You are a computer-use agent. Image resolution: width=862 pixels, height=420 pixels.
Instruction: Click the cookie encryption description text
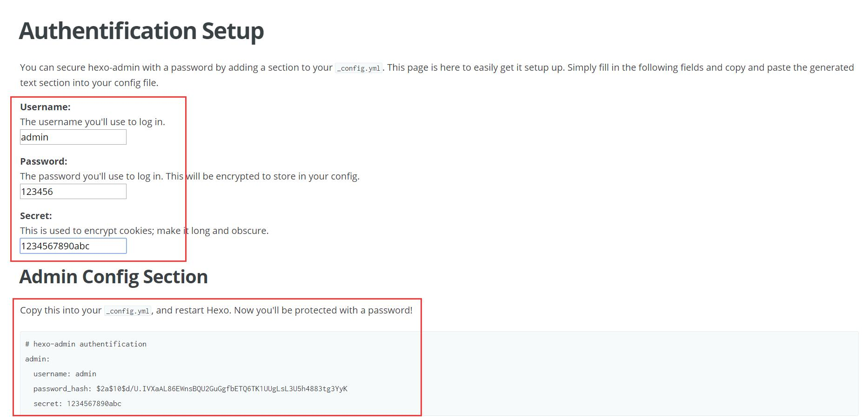coord(144,231)
